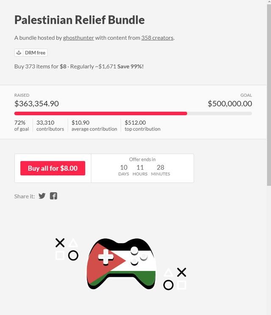
Task: Click the DRM free download icon
Action: 19,53
